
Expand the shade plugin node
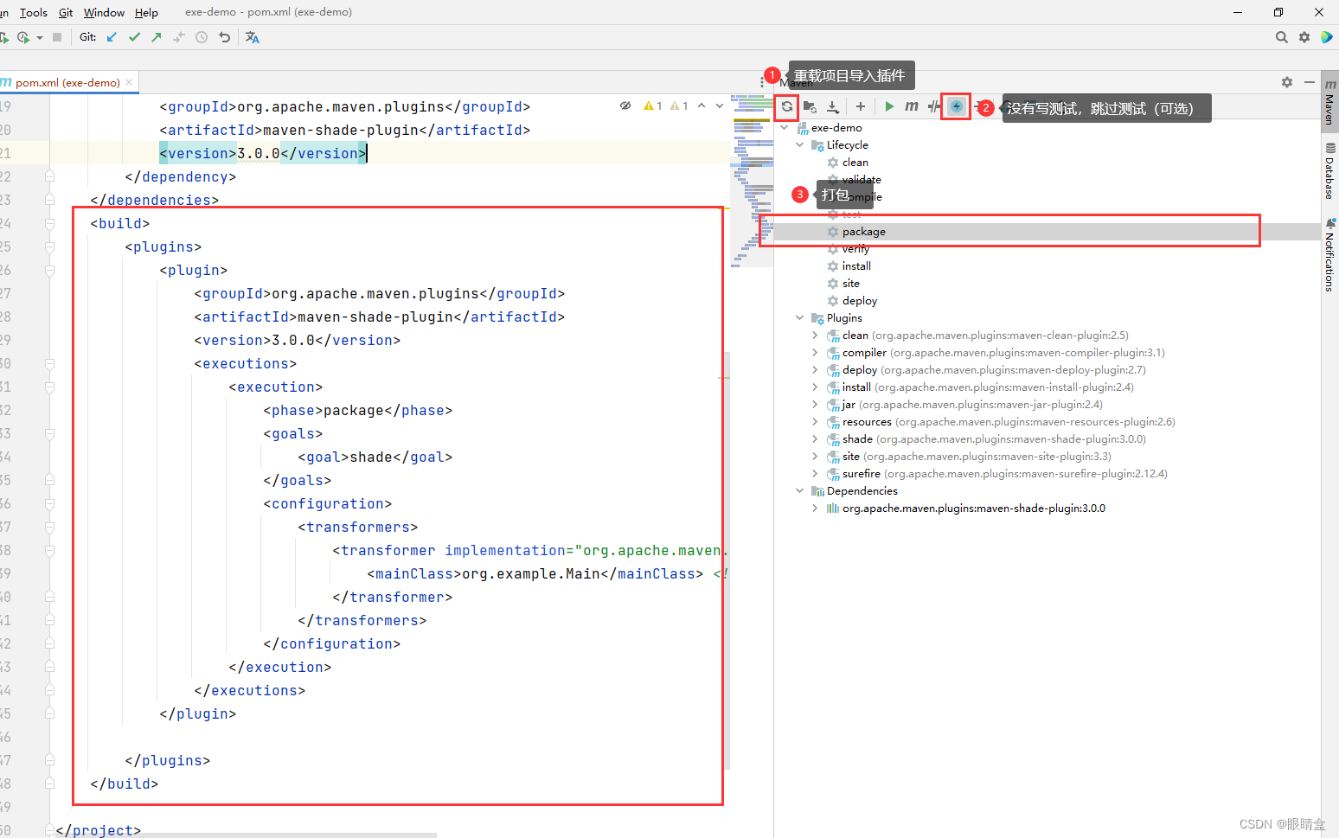click(x=815, y=438)
